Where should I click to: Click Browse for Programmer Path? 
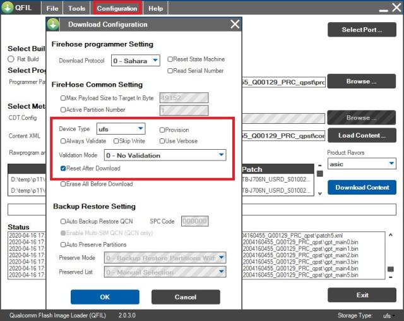(x=362, y=82)
